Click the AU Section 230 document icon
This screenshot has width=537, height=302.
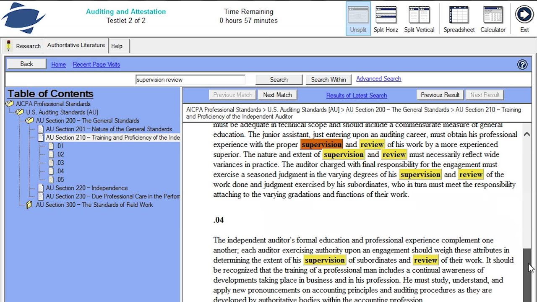tap(41, 196)
